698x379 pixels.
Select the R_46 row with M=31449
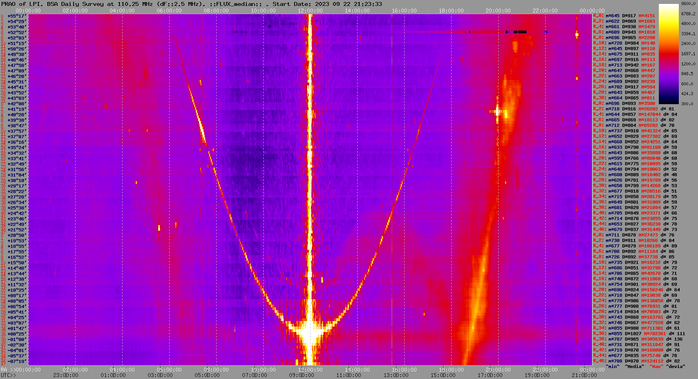click(635, 230)
